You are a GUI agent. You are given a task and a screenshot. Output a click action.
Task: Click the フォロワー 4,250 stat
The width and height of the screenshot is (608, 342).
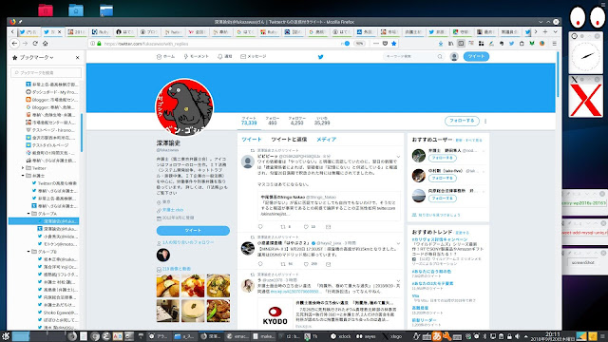click(x=297, y=121)
